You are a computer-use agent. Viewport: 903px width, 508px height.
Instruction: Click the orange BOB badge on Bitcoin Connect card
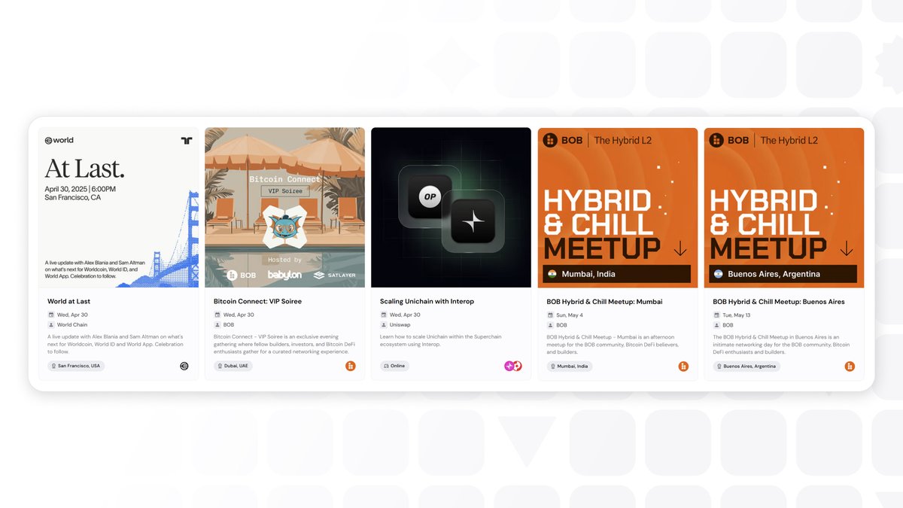pos(351,366)
